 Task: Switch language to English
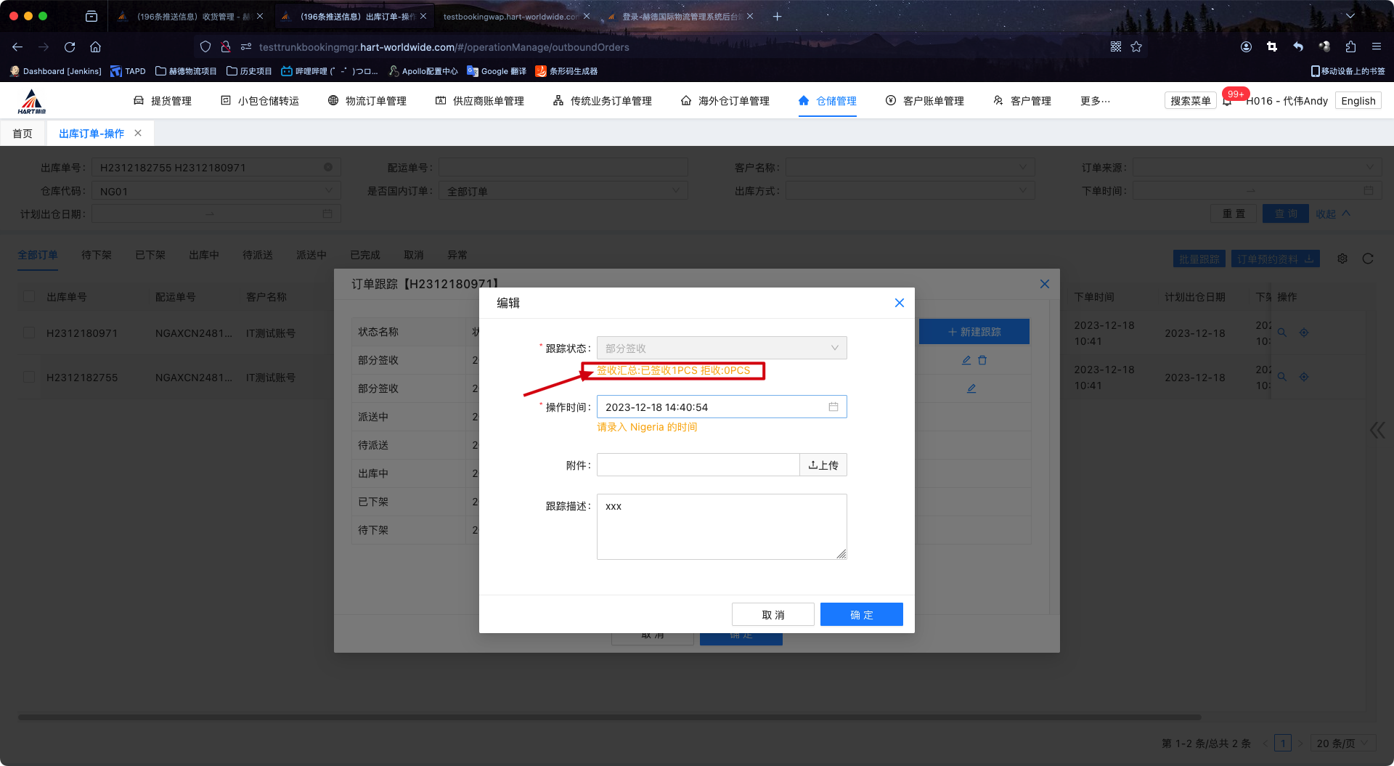click(1358, 101)
